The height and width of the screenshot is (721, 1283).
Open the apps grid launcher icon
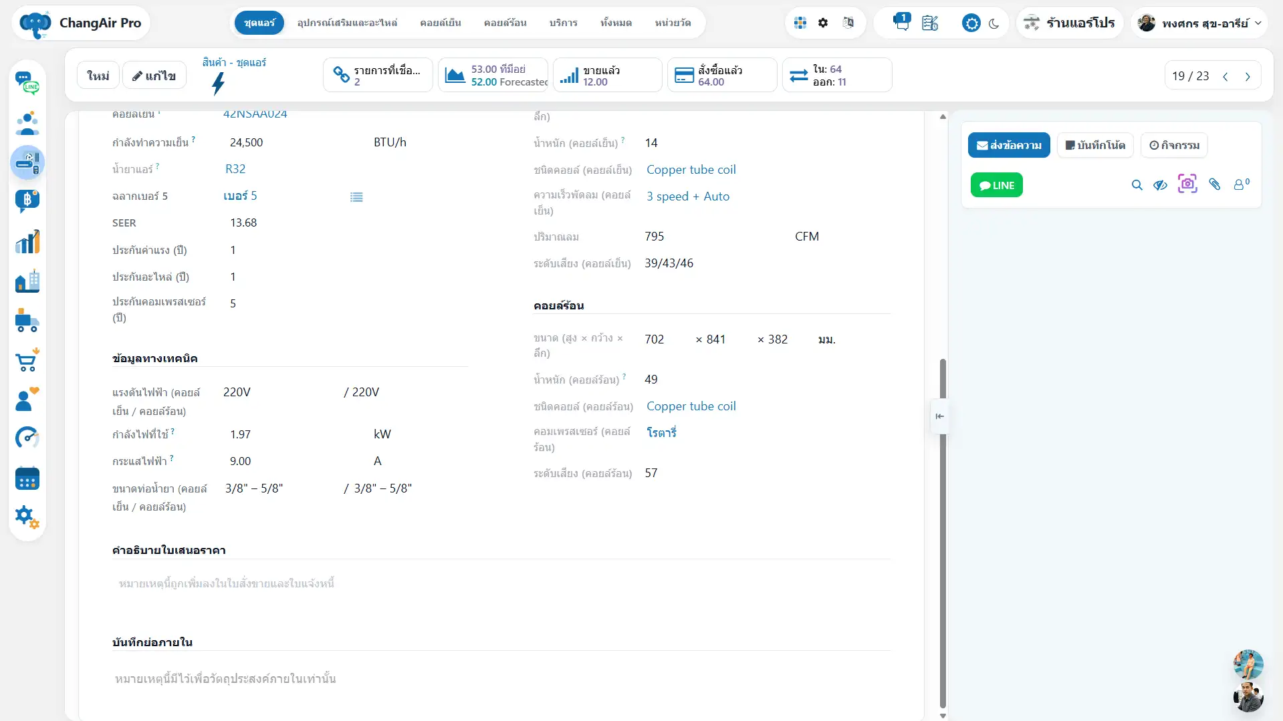tap(800, 23)
